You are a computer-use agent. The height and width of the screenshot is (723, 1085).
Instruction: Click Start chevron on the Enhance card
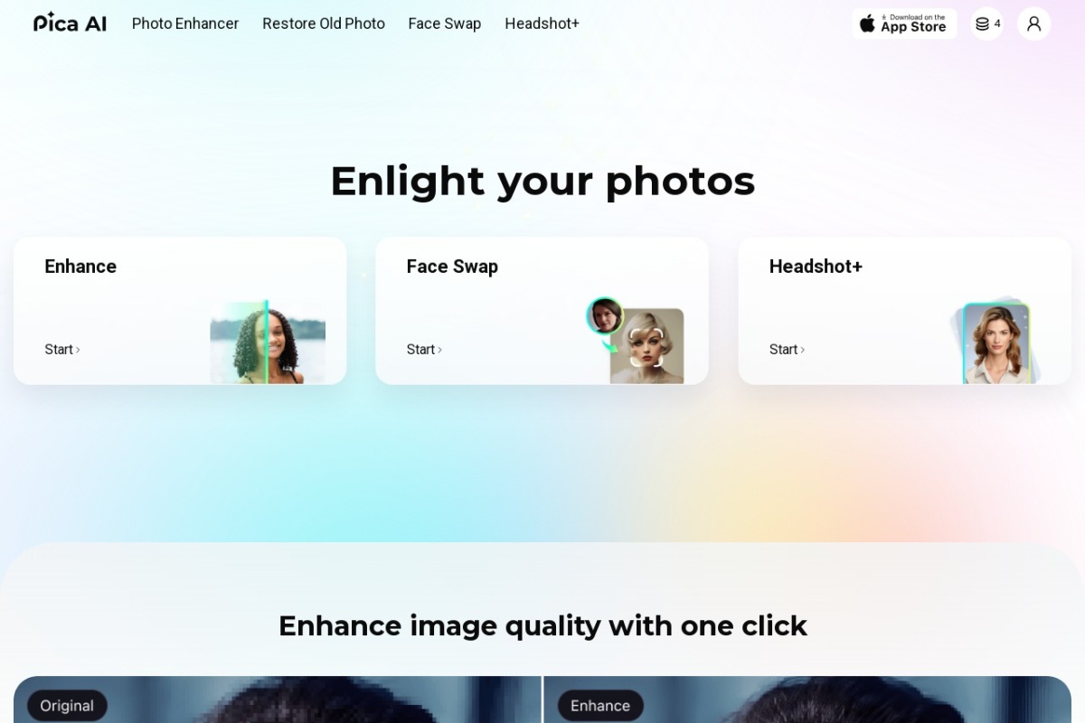[78, 350]
